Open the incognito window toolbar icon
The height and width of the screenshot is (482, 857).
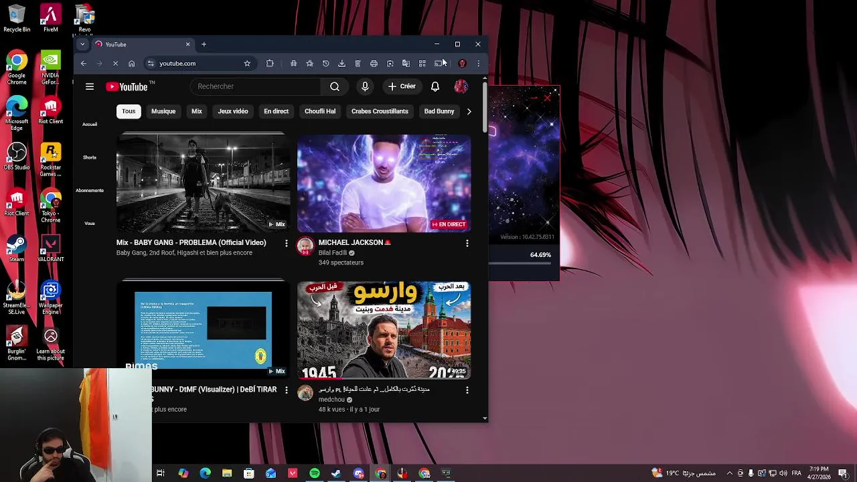(294, 64)
